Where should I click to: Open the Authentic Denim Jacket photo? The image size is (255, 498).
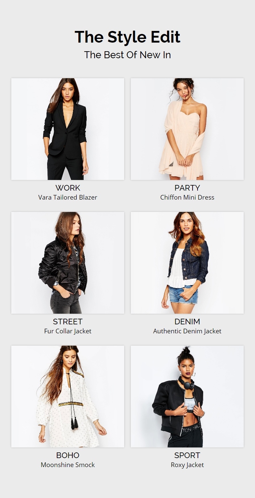coord(187,263)
